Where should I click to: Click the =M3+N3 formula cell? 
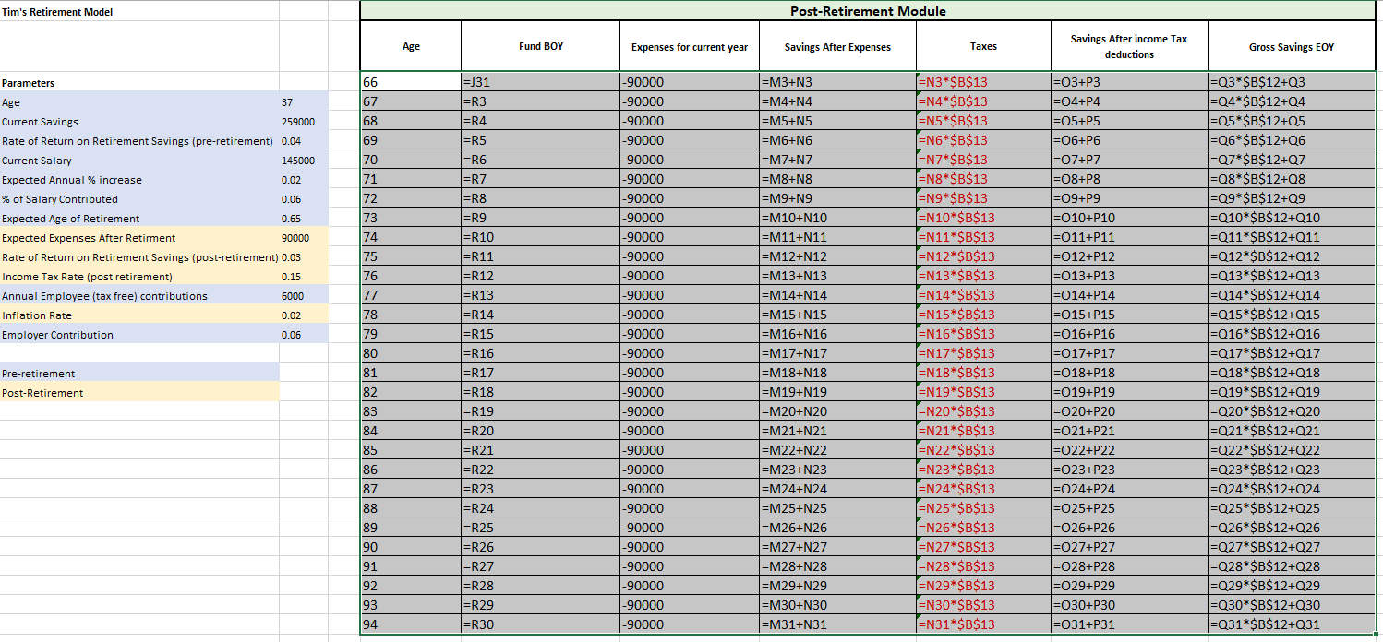pos(837,82)
